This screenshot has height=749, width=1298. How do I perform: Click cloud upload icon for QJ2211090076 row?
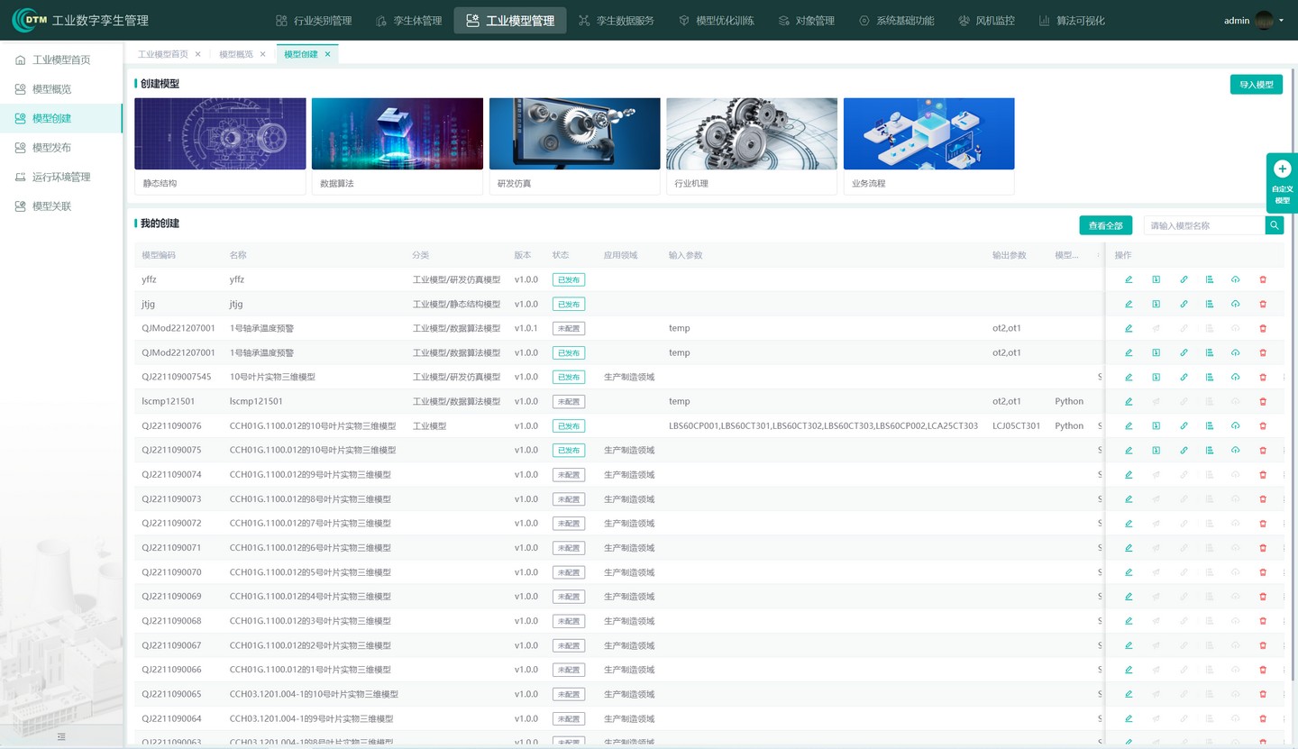point(1236,425)
